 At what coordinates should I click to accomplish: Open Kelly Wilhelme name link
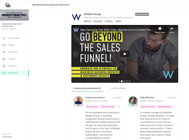pyautogui.click(x=147, y=97)
